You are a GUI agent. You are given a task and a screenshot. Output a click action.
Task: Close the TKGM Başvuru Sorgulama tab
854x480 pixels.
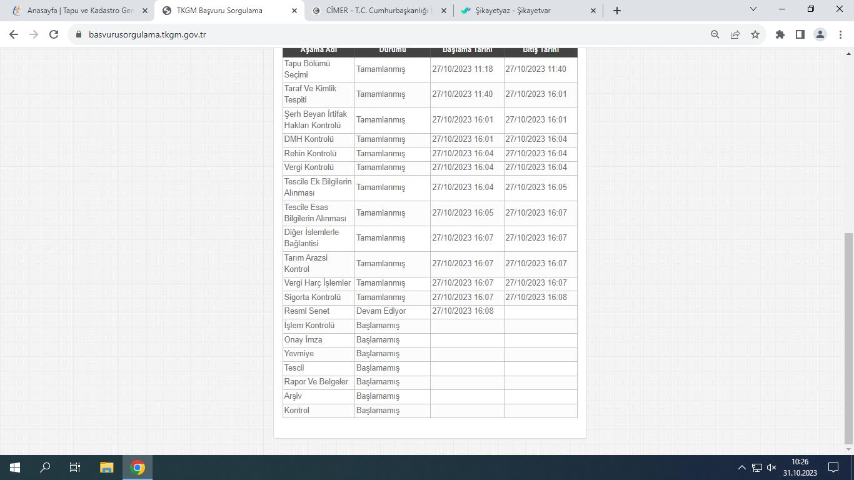point(295,11)
